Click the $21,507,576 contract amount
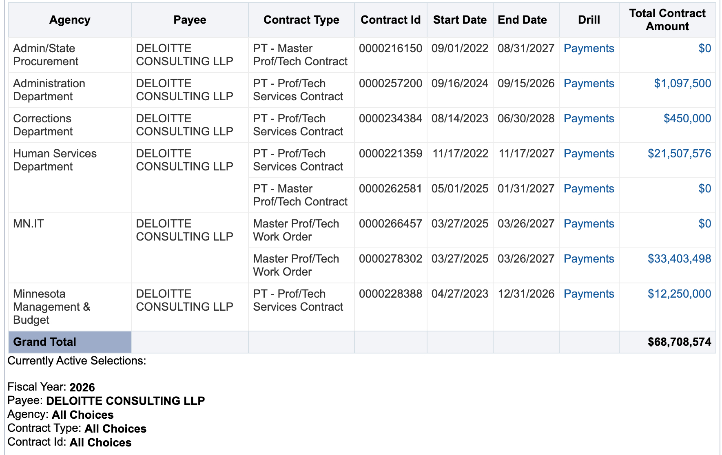This screenshot has width=722, height=455. coord(679,154)
